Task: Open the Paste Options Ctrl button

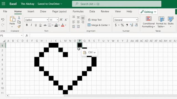Action: [89, 52]
